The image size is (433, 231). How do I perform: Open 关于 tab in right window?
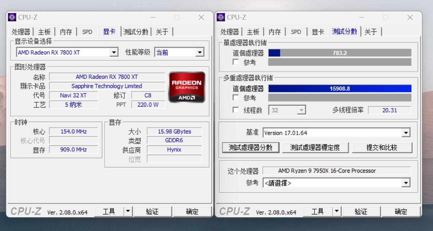pos(371,32)
